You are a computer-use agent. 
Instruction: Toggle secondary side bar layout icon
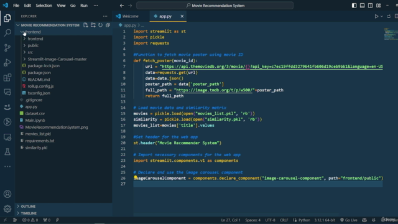tap(371, 6)
